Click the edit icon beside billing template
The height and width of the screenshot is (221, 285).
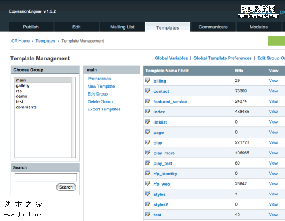pyautogui.click(x=148, y=80)
